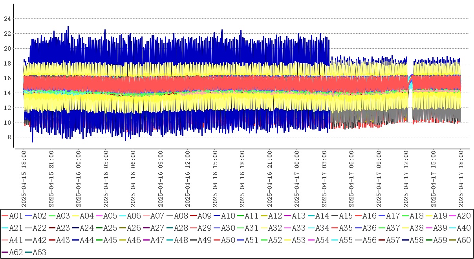
Task: Hide the A60 legend entry
Action: click(459, 241)
